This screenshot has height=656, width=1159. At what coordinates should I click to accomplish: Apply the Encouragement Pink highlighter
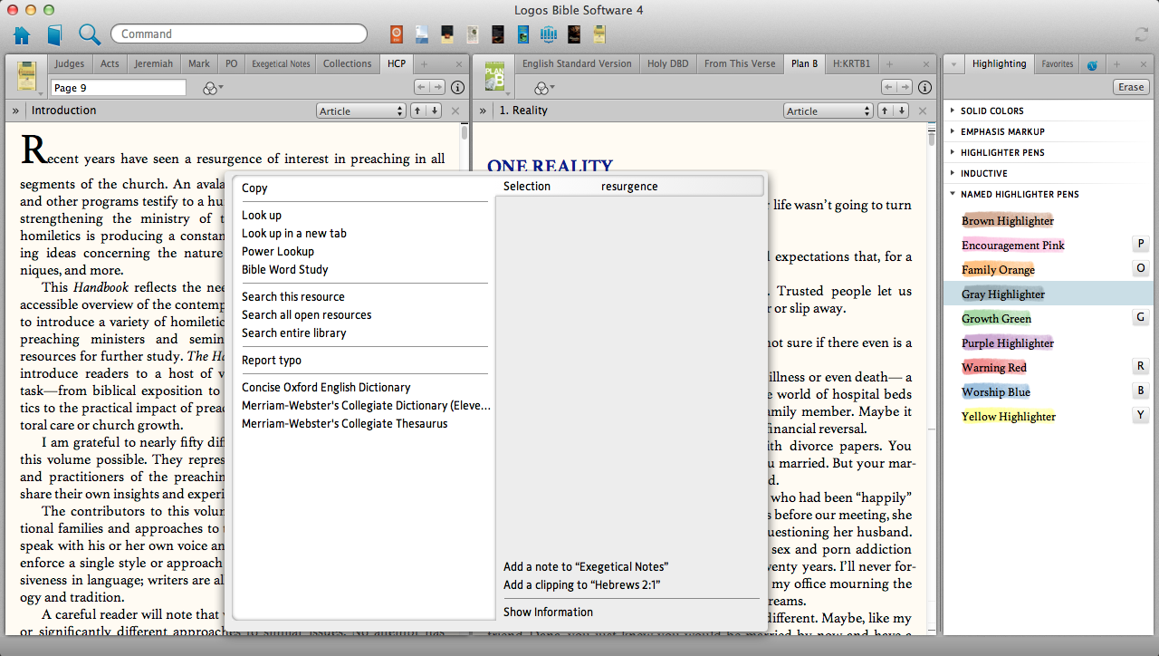pyautogui.click(x=1013, y=246)
